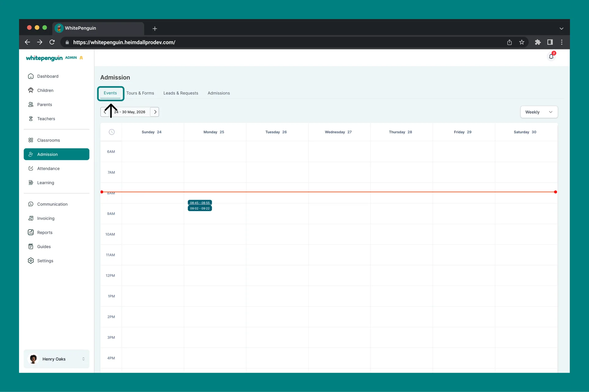
Task: Click the 10AM time label
Action: tap(110, 234)
